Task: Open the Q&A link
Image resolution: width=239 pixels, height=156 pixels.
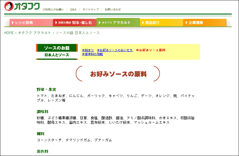Action: click(x=73, y=10)
